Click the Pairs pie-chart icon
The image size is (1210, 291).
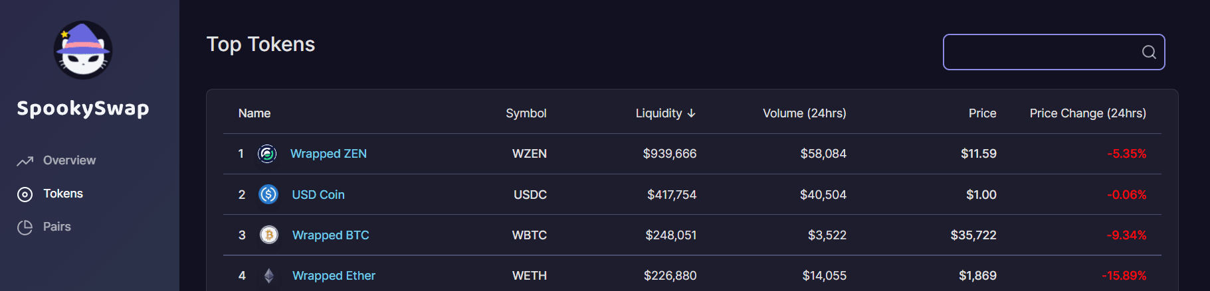[x=25, y=227]
